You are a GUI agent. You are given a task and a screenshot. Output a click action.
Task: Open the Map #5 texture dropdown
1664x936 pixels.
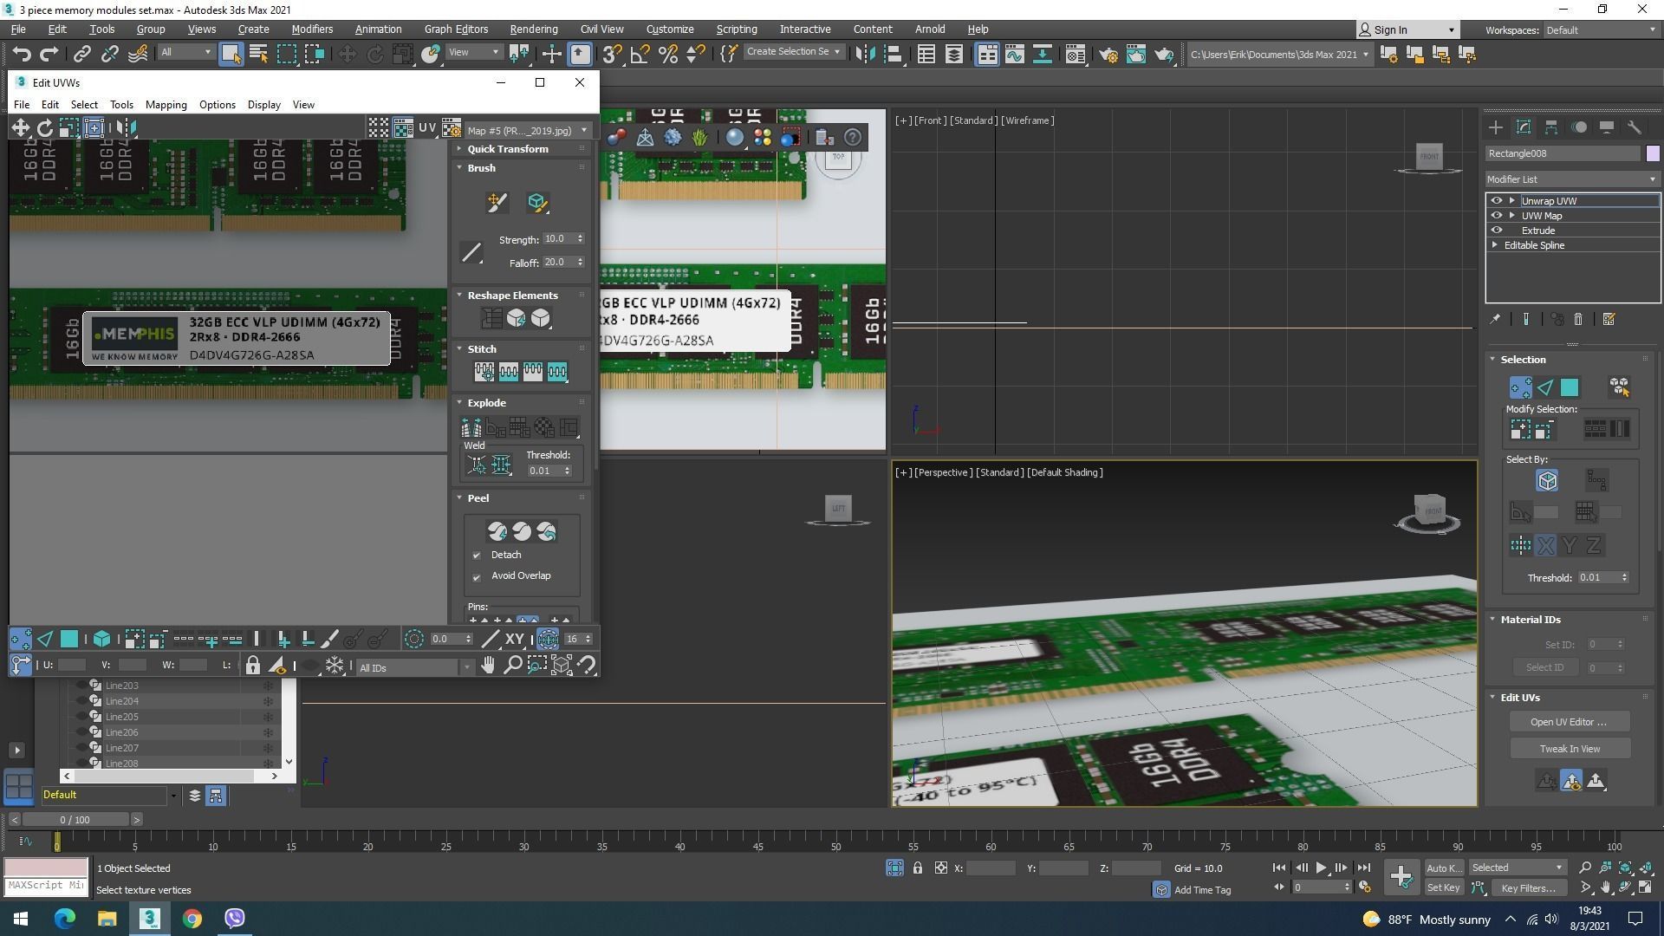coord(527,131)
